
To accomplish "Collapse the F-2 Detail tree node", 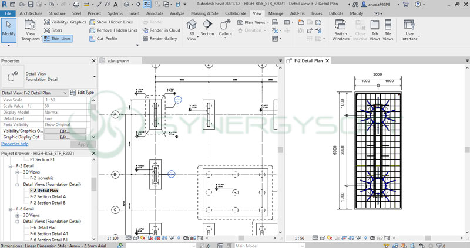I will coord(11,166).
